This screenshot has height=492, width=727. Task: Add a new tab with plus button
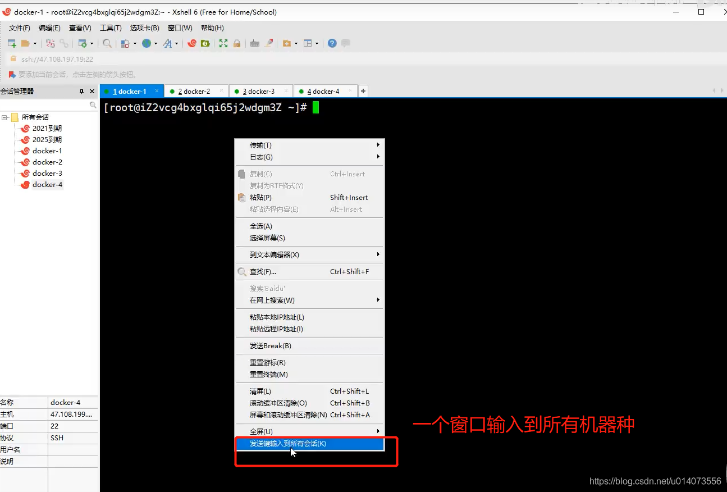(x=363, y=91)
